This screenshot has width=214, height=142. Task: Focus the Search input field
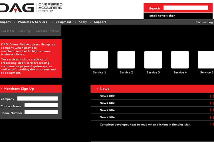click(186, 8)
